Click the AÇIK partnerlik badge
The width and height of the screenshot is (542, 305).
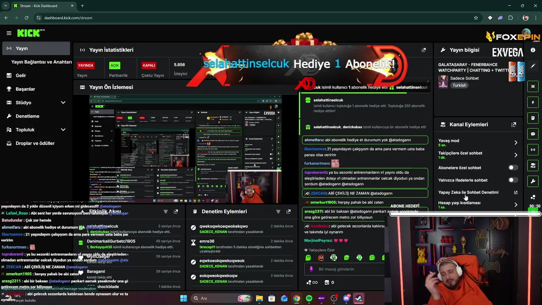pos(115,65)
